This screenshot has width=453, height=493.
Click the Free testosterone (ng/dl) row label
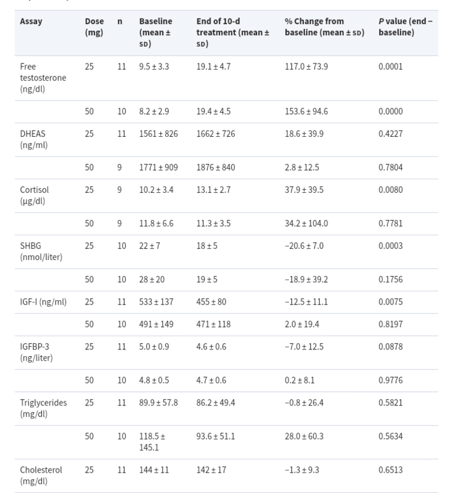(x=43, y=78)
